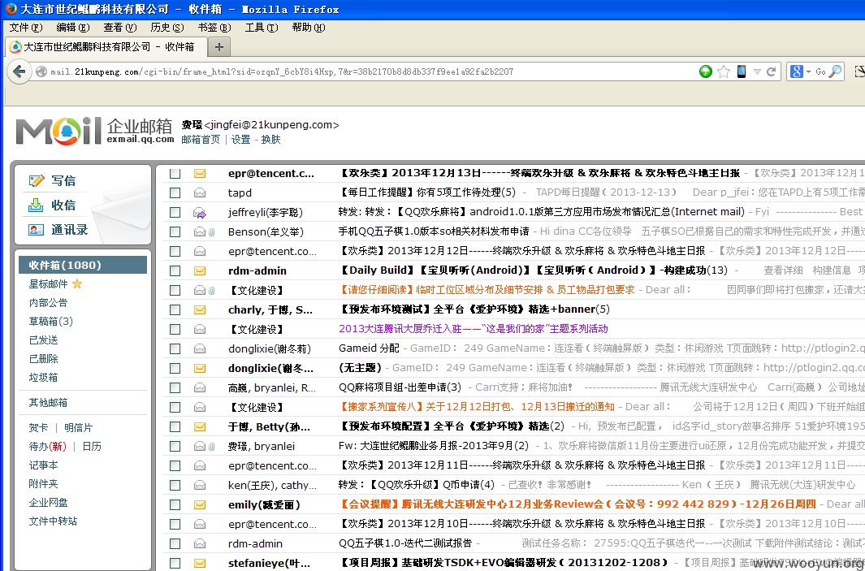865x571 pixels.
Task: Click the unread envelope icon on emily row
Action: [200, 504]
